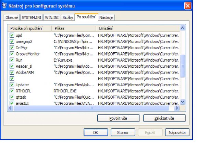221x166 pixels.
Task: Click the system configuration title bar icon
Action: tap(4, 5)
